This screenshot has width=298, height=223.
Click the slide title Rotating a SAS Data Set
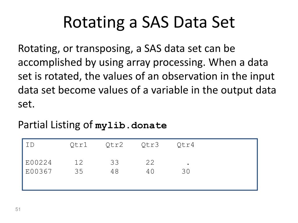(149, 22)
